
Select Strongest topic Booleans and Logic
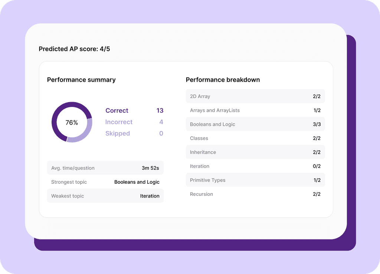(x=137, y=182)
